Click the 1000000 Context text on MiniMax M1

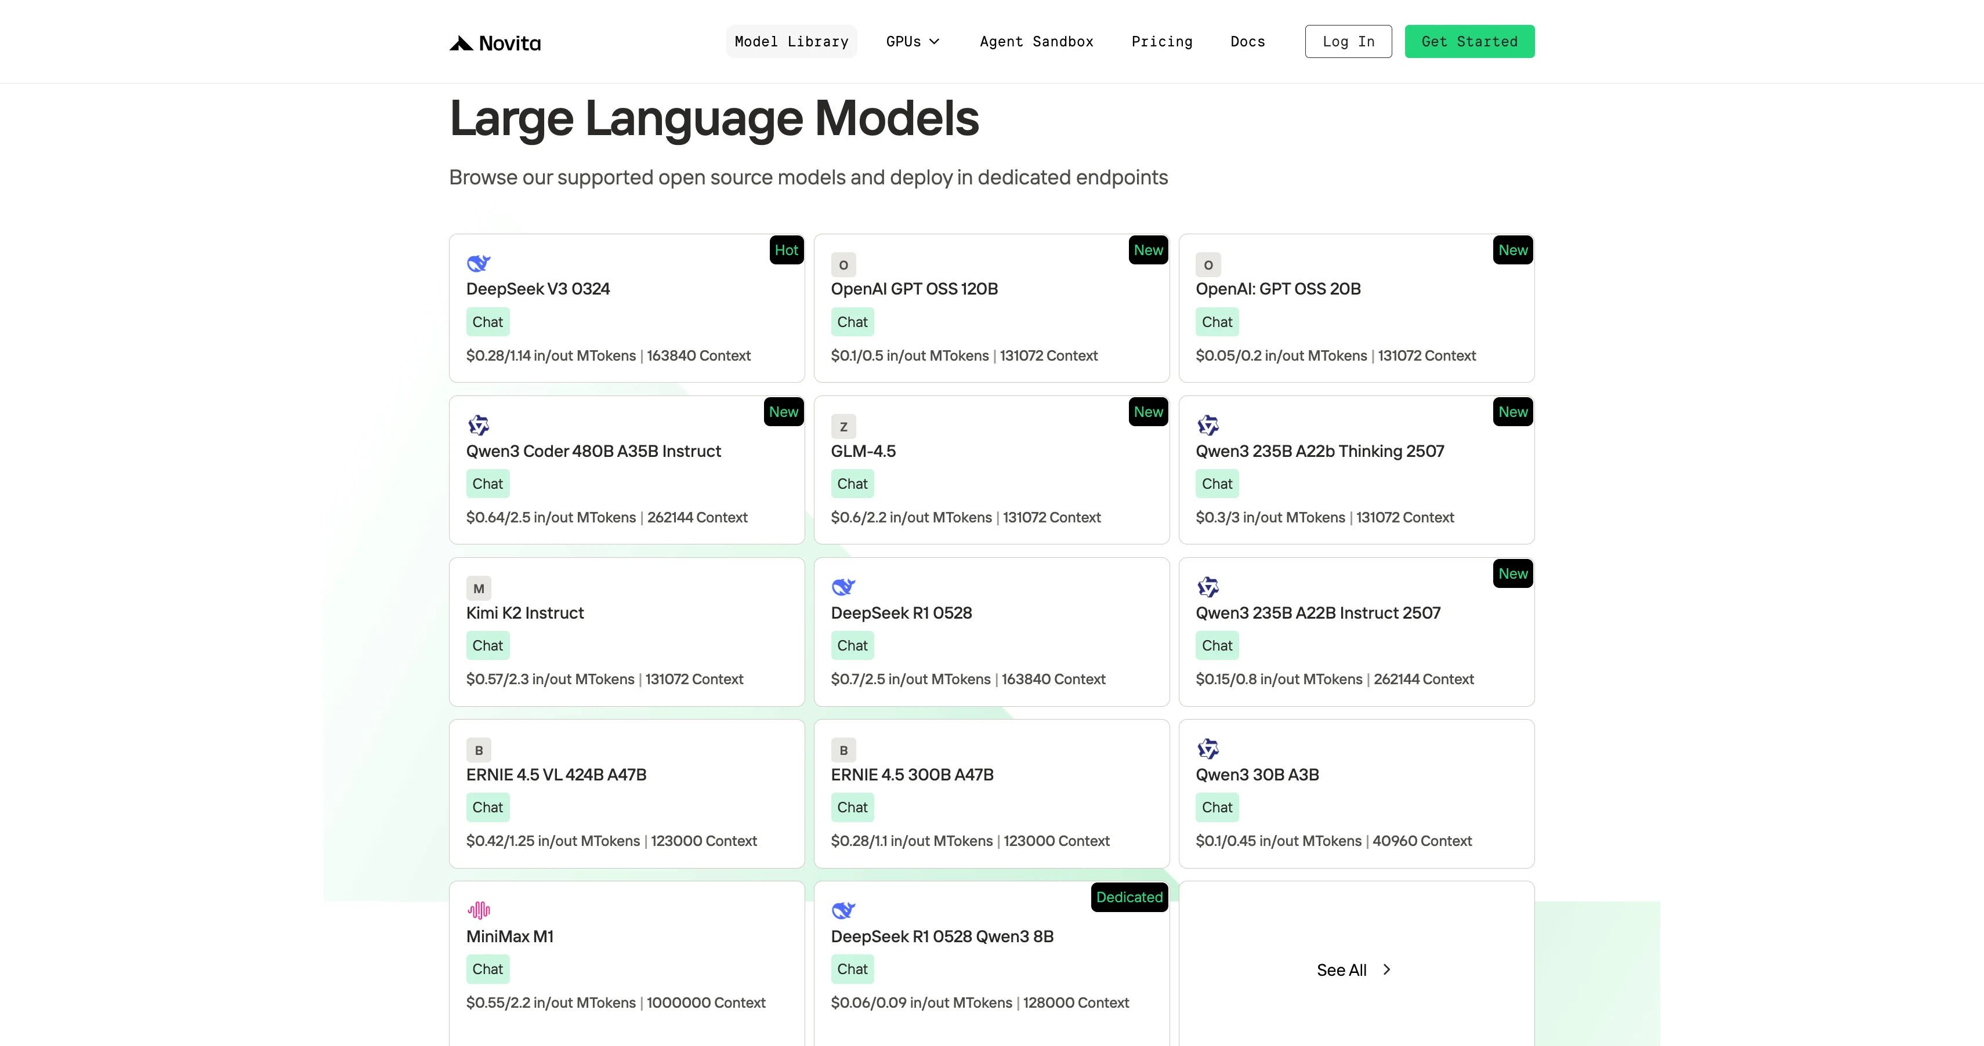point(705,1002)
